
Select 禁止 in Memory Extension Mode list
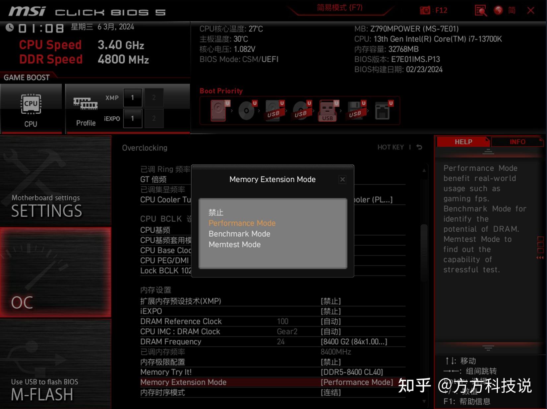[x=216, y=212]
